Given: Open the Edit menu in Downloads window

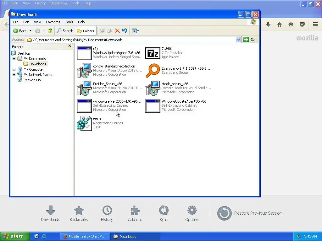Looking at the screenshot, I should (x=26, y=22).
